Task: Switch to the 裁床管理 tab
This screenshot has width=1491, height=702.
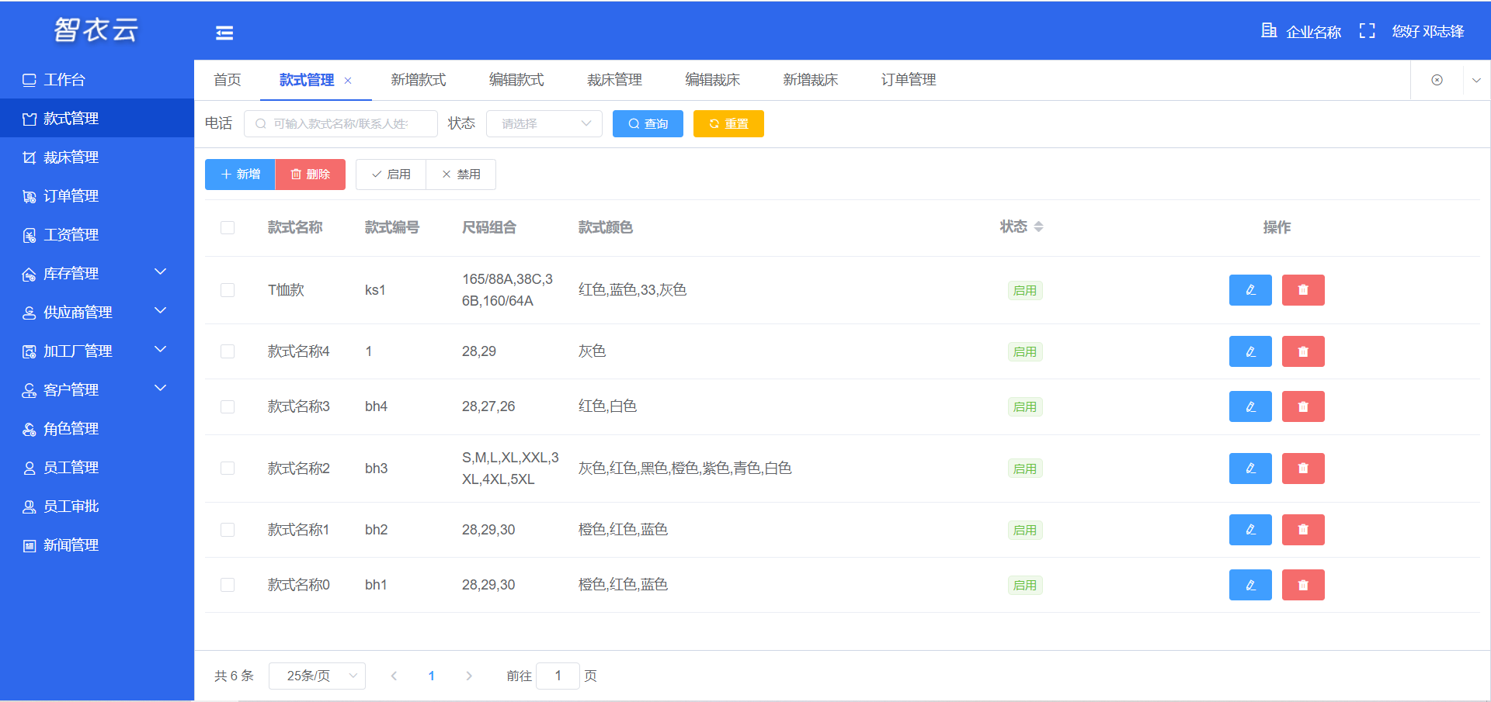Action: point(614,80)
